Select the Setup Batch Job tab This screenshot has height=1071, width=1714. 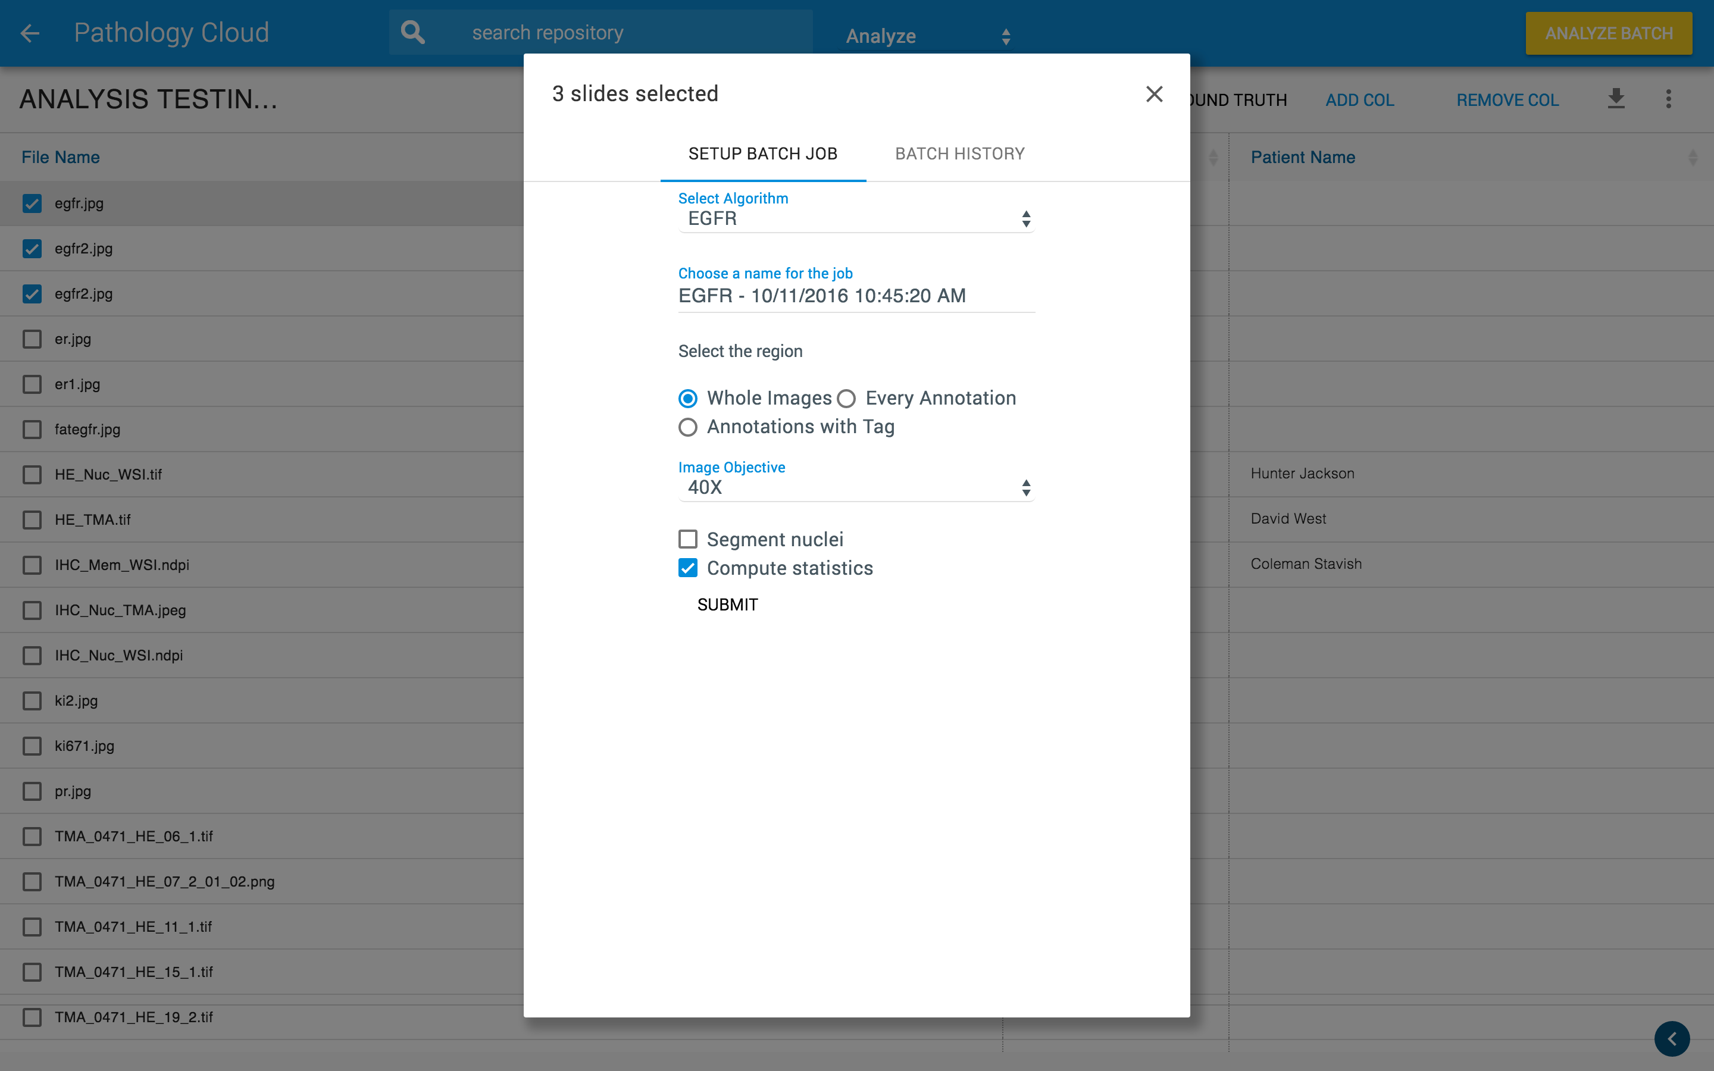click(763, 154)
